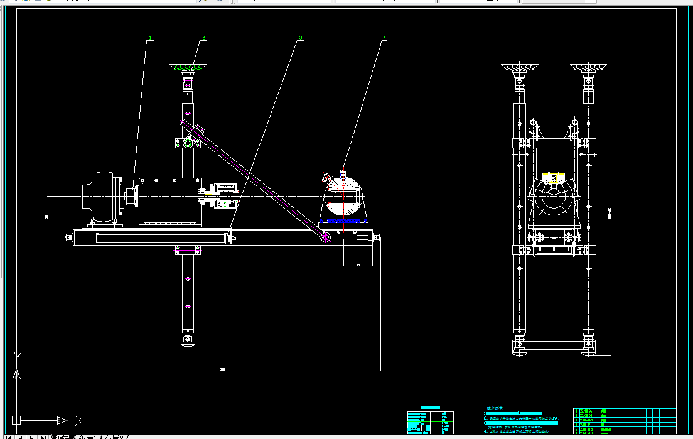Switch to the 模型 (Model) tab
This screenshot has height=439, width=693.
(x=63, y=436)
